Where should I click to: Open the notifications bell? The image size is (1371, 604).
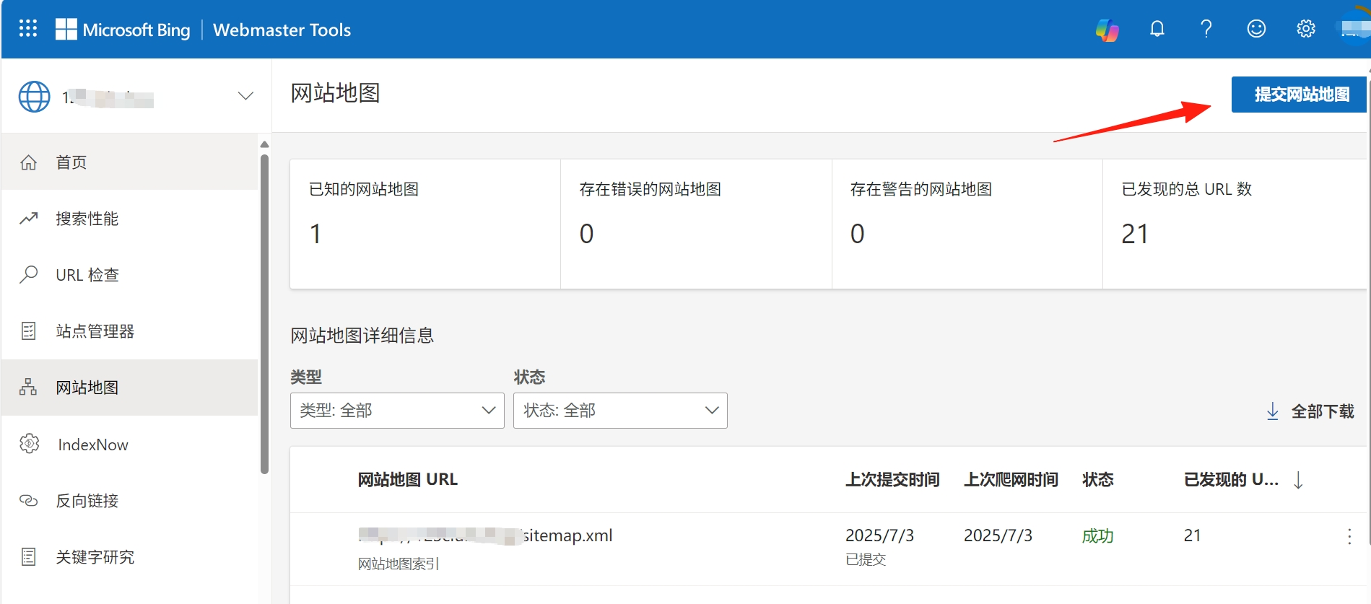click(x=1157, y=29)
